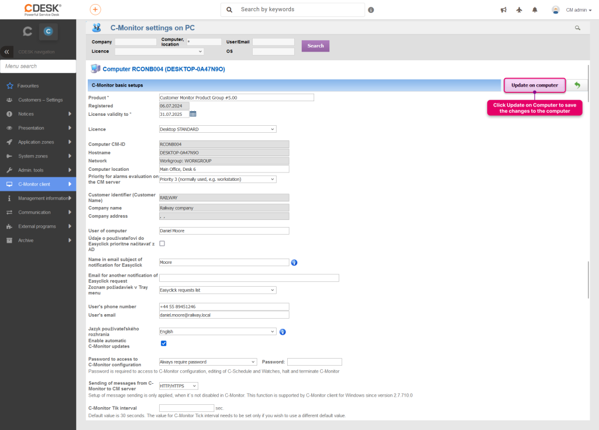Collapse sidebar with double chevron icon

[x=7, y=52]
